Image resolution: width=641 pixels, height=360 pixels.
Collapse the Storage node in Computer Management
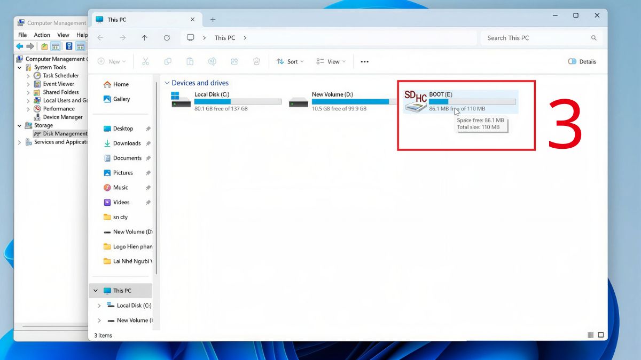point(20,126)
